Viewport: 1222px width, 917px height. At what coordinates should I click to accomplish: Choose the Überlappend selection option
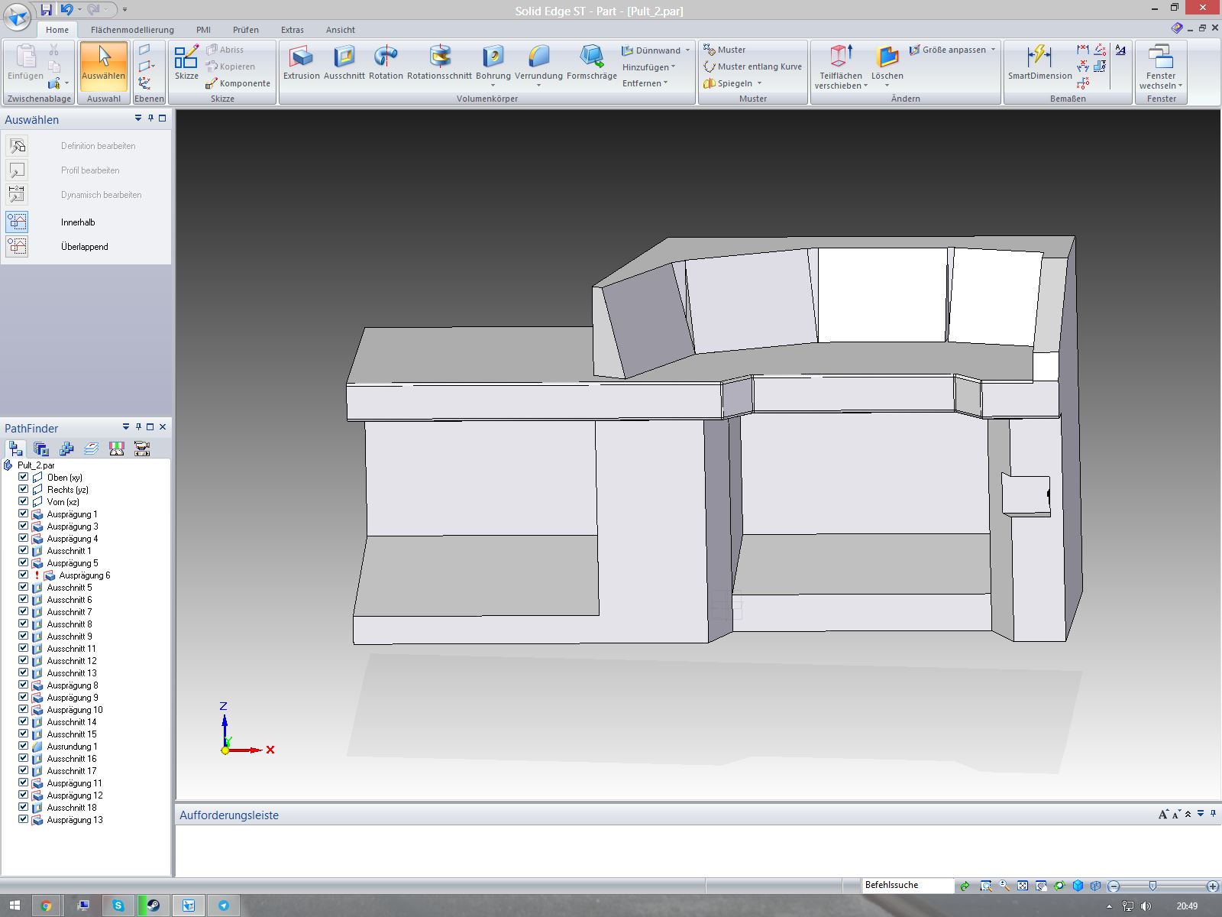(x=84, y=247)
